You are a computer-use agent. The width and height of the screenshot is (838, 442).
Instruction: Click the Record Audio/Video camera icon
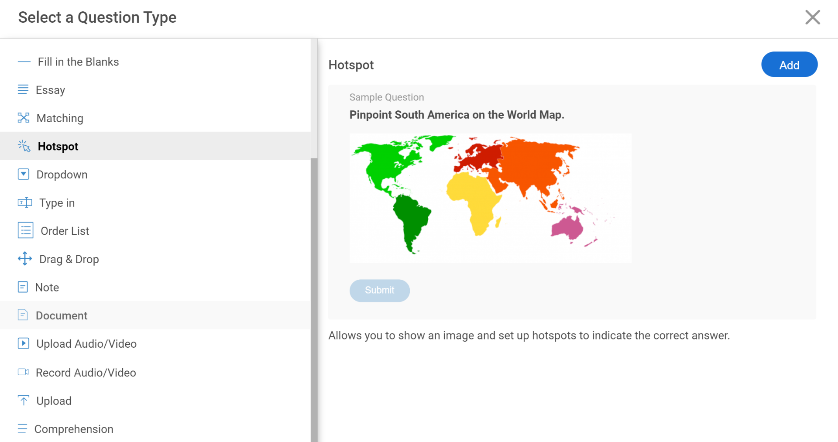(x=23, y=372)
